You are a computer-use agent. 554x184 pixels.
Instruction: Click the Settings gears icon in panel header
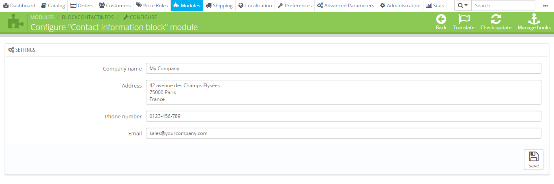tap(11, 50)
